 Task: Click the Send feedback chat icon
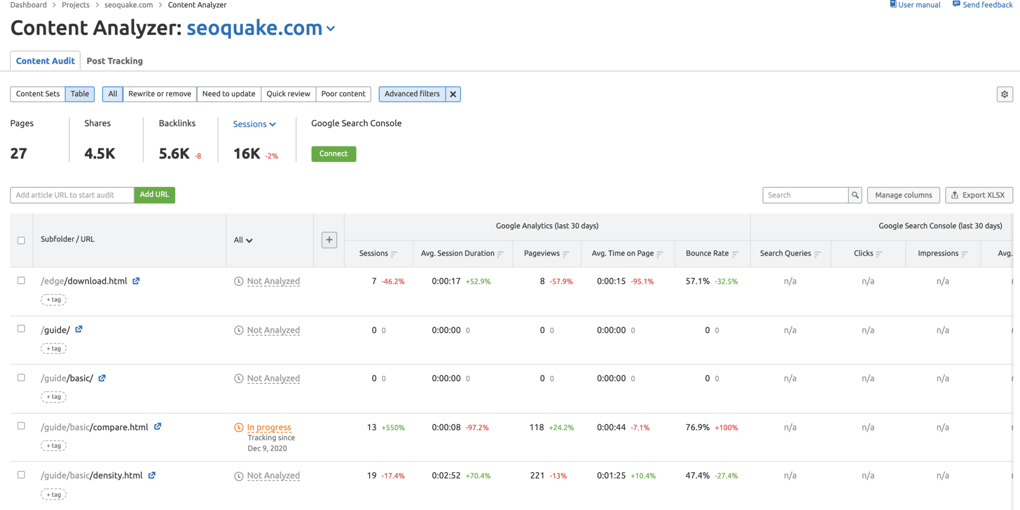click(x=956, y=4)
